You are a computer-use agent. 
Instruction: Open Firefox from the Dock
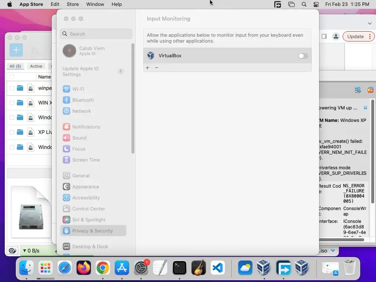coord(84,268)
